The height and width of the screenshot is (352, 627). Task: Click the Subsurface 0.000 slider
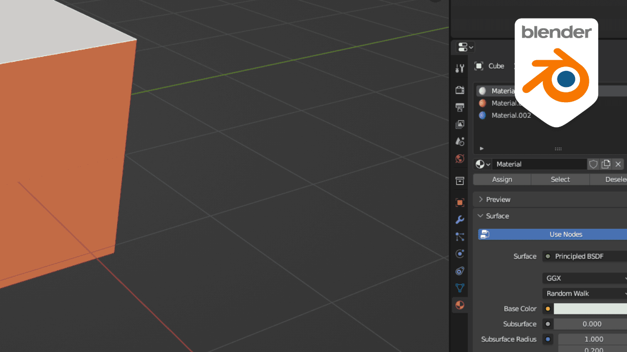(590, 324)
